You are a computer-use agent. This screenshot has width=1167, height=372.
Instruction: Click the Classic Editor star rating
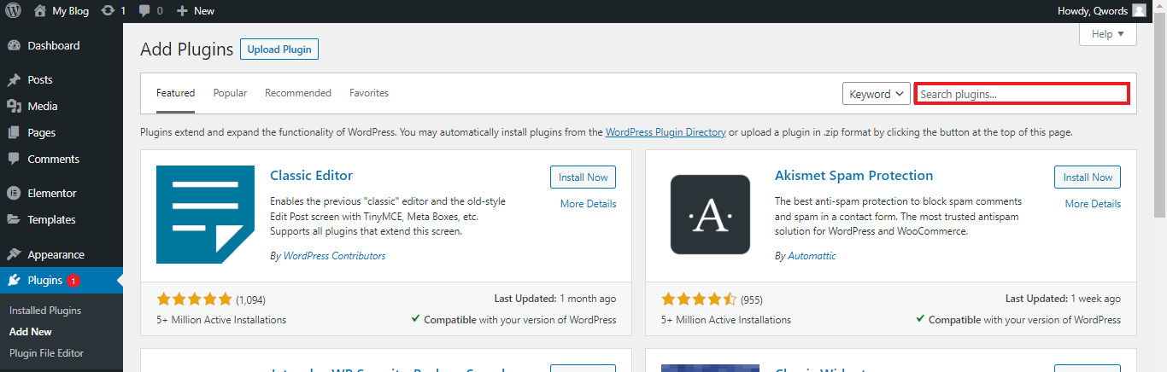click(195, 299)
